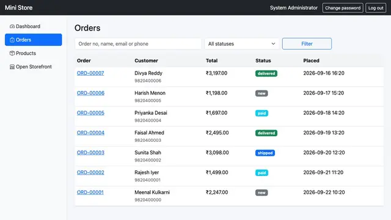The image size is (391, 220).
Task: Click the new badge for Meenal Kulkarni
Action: click(x=261, y=193)
